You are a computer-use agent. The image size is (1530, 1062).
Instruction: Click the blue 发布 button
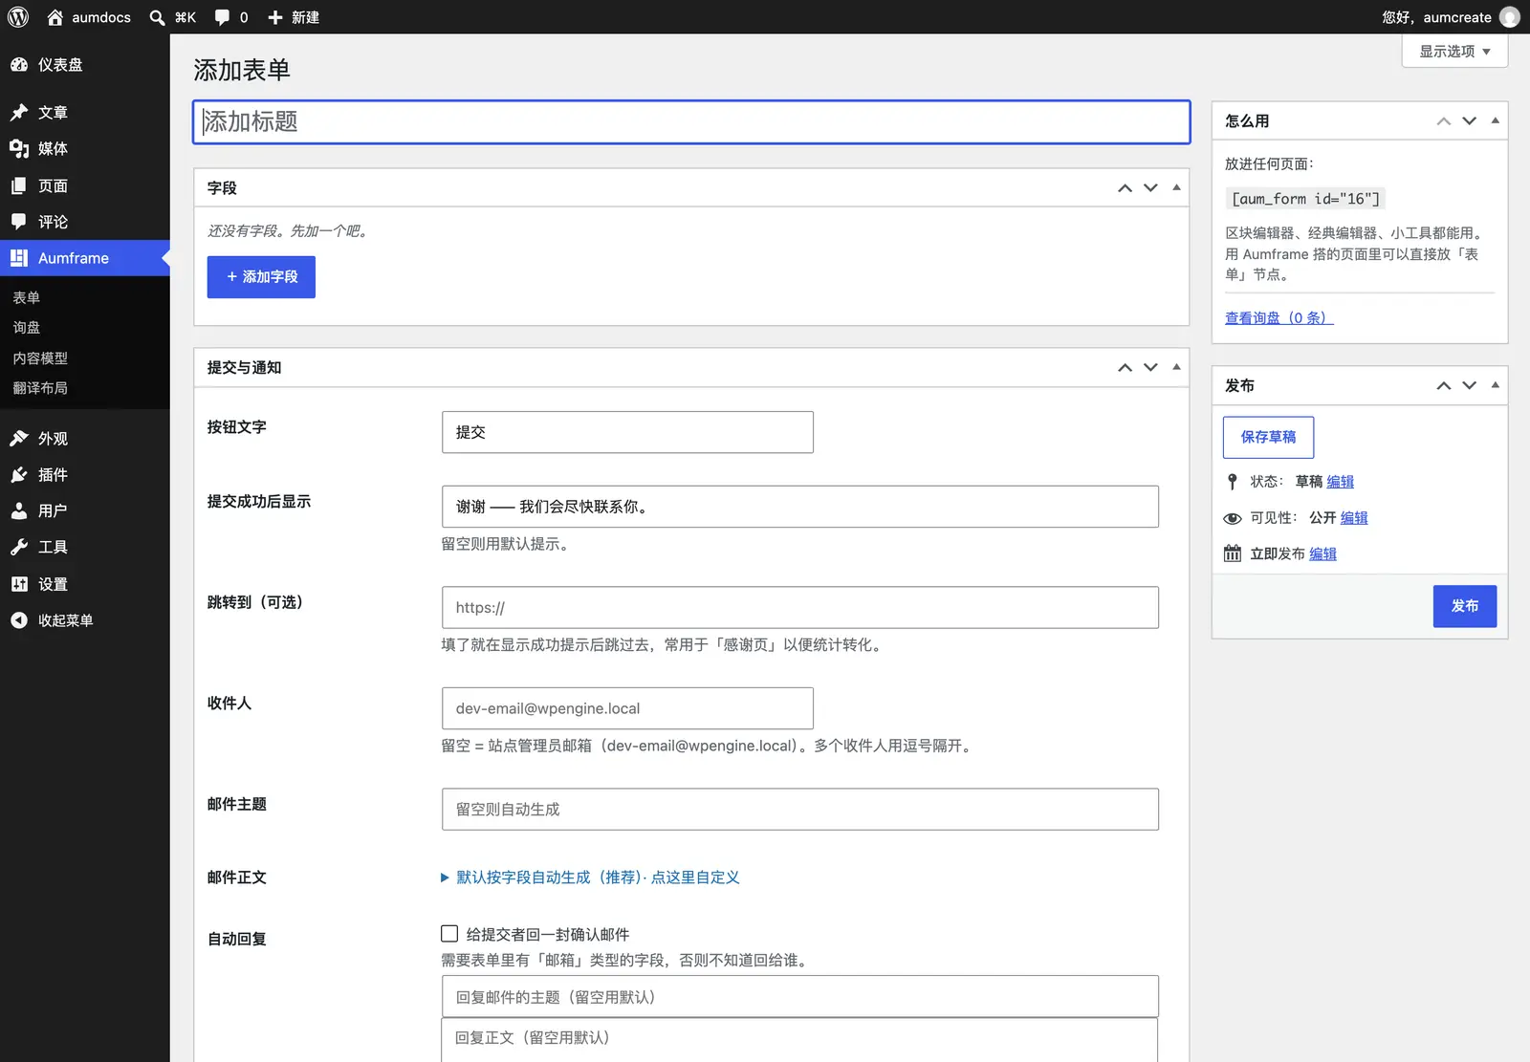(x=1464, y=606)
